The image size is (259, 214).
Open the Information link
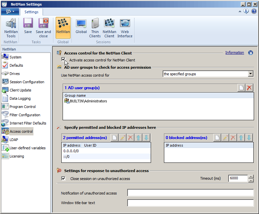(234, 53)
